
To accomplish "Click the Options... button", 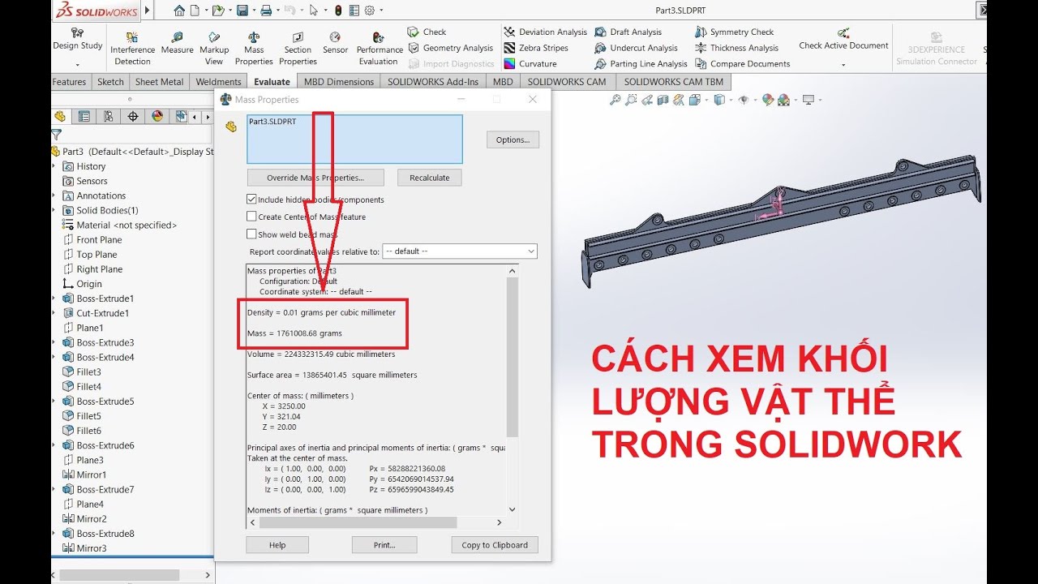I will tap(513, 140).
